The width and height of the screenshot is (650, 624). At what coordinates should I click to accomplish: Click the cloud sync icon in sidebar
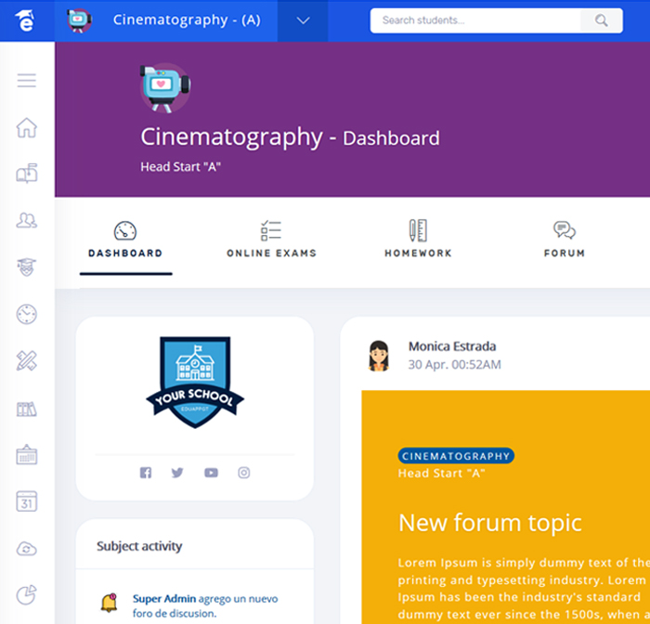coord(27,549)
